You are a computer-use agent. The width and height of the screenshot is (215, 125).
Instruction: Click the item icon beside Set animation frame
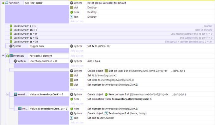71,99
